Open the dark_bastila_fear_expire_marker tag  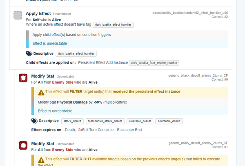coord(154,63)
